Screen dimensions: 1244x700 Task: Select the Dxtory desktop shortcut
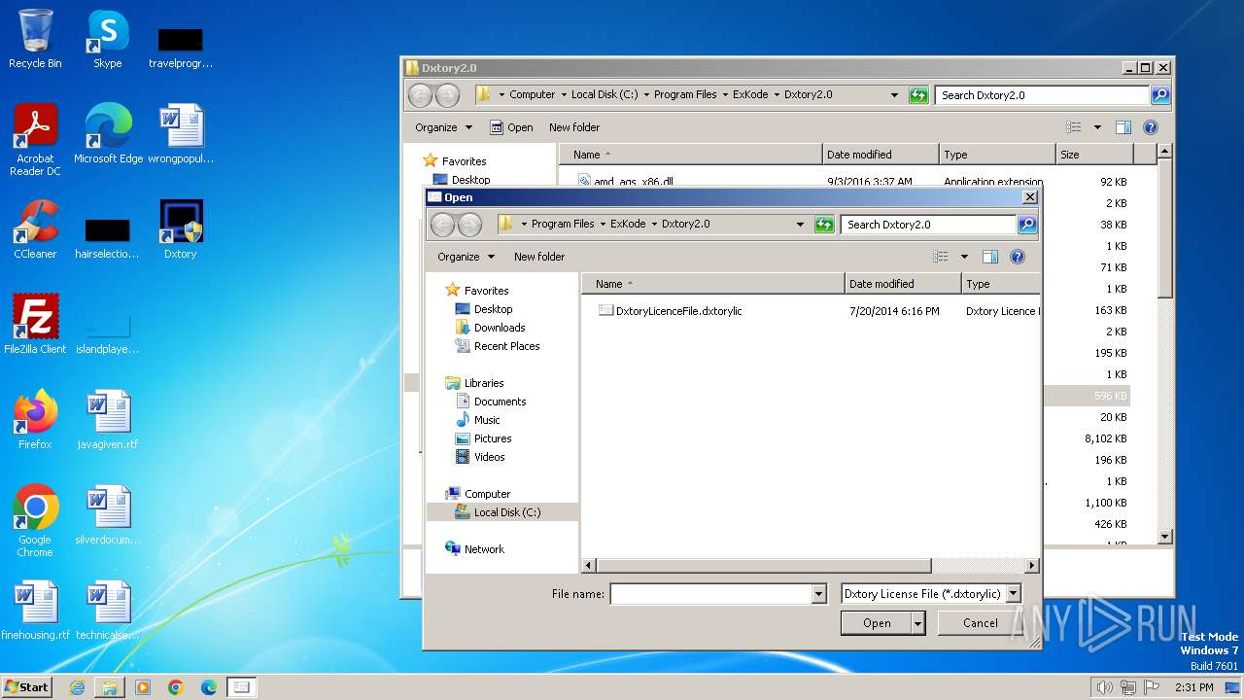coord(181,230)
